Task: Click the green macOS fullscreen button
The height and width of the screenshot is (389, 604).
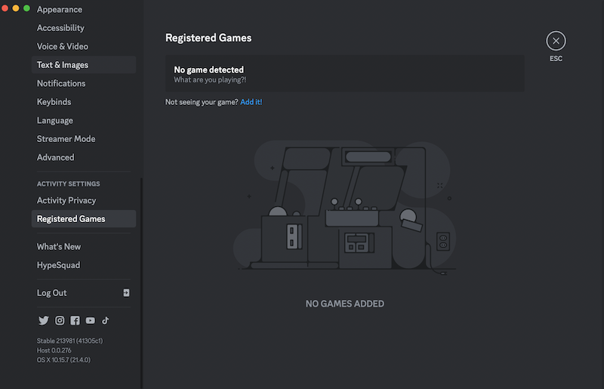Action: click(x=26, y=8)
